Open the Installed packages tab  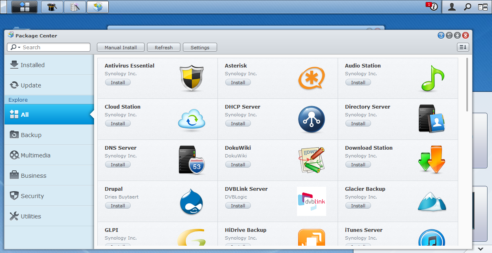[x=49, y=65]
